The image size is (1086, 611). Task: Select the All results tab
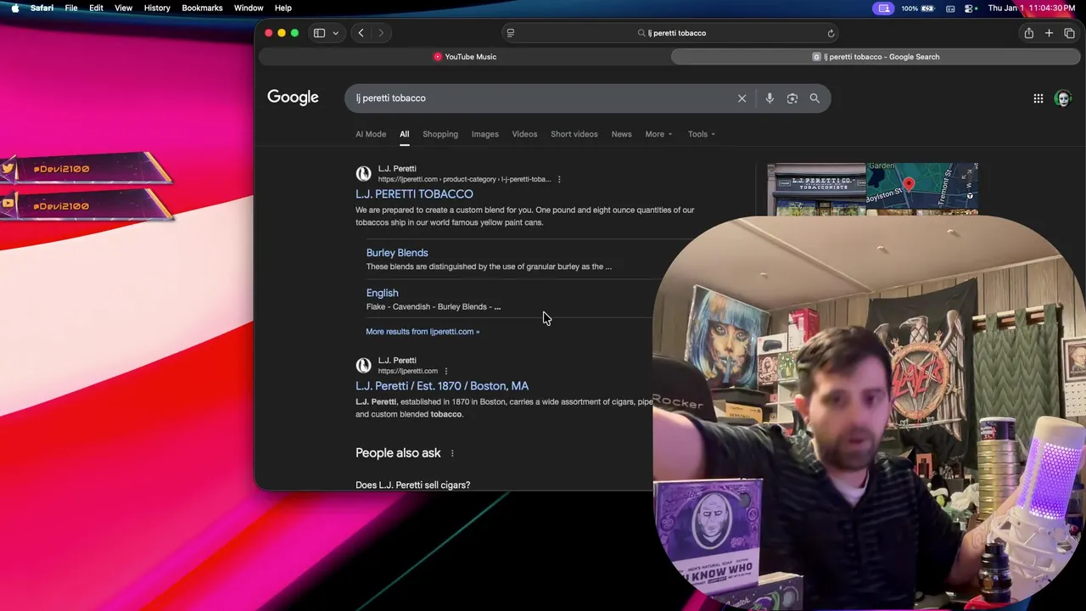point(405,134)
